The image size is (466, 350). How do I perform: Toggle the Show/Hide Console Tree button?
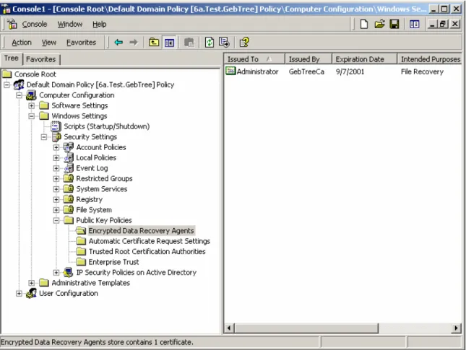tap(169, 43)
